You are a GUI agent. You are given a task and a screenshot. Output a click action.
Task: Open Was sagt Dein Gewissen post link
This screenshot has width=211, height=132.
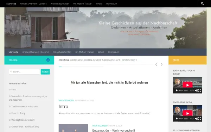pyautogui.click(x=23, y=120)
